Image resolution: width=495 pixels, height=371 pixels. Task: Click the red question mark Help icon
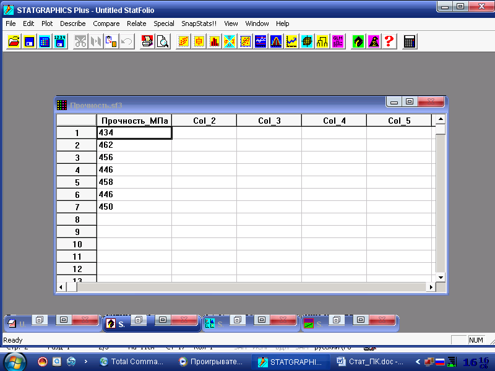click(x=389, y=41)
